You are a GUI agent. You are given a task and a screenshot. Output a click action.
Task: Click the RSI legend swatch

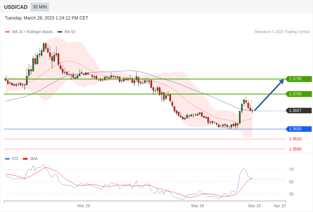pos(7,159)
